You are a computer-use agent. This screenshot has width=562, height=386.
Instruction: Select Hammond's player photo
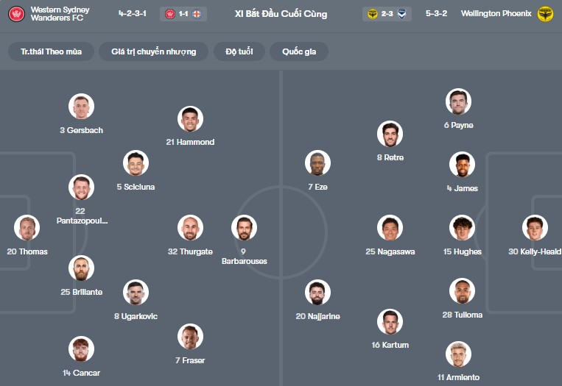pyautogui.click(x=190, y=118)
